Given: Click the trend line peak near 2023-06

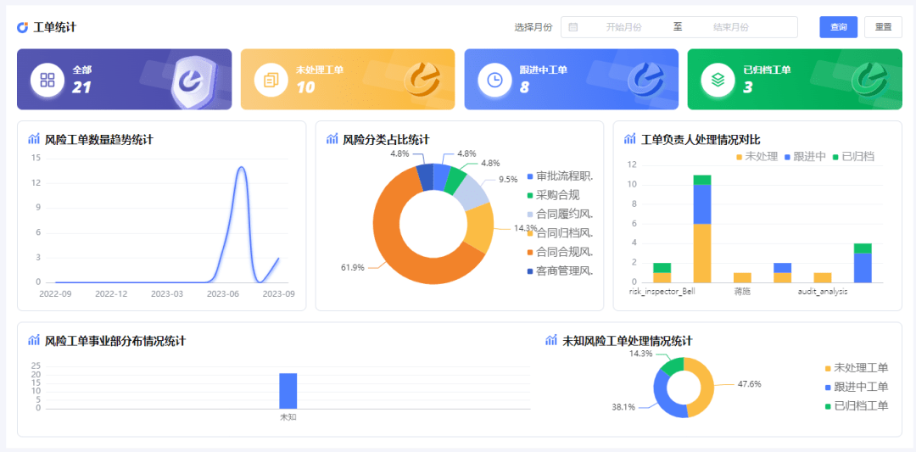Looking at the screenshot, I should tap(240, 168).
